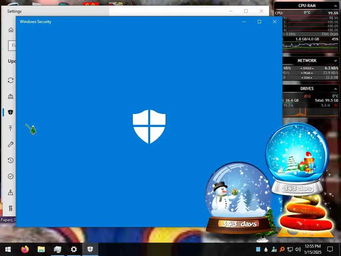This screenshot has width=341, height=256.
Task: Click the orange magnifier tray icon
Action: click(282, 249)
